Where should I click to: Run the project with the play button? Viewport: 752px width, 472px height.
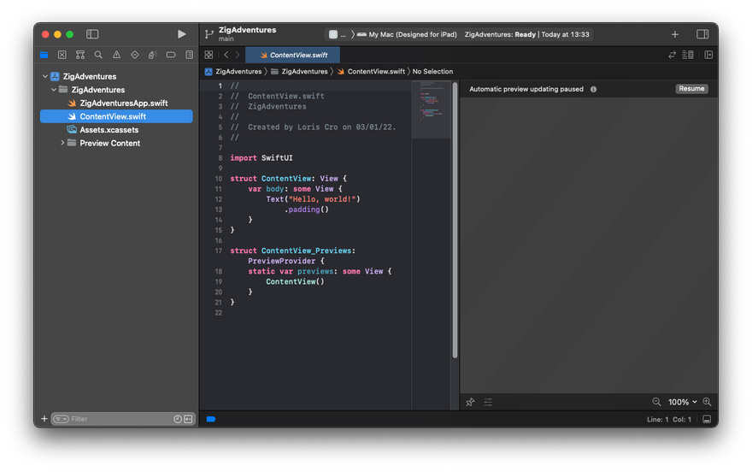tap(181, 34)
